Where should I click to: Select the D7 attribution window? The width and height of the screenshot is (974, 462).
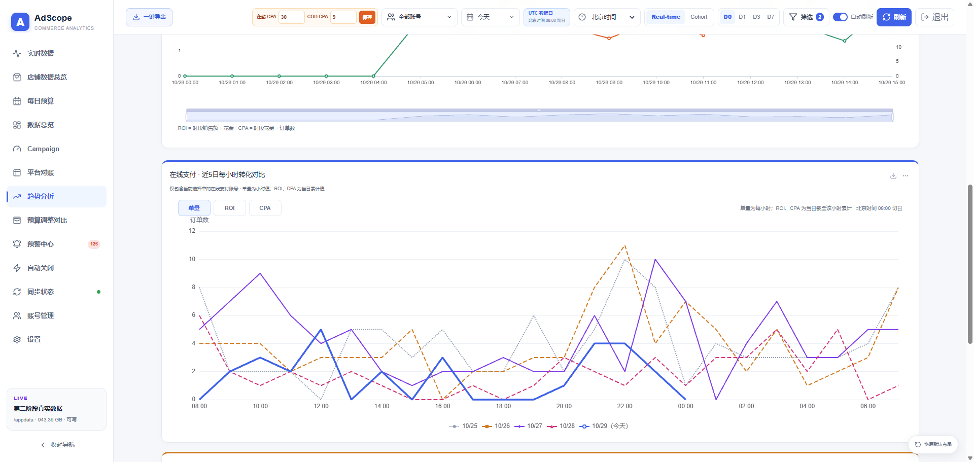[771, 17]
